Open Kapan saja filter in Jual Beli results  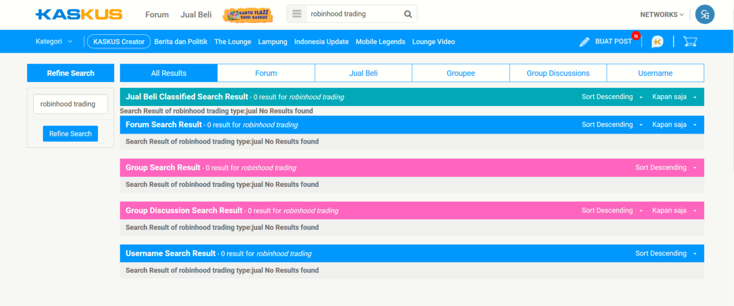(x=674, y=97)
